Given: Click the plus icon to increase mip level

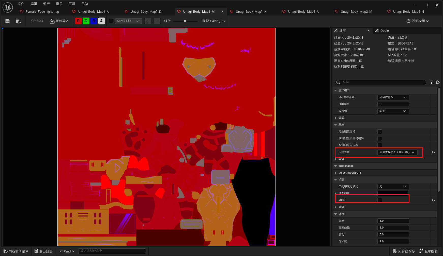Looking at the screenshot, I should coord(148,21).
